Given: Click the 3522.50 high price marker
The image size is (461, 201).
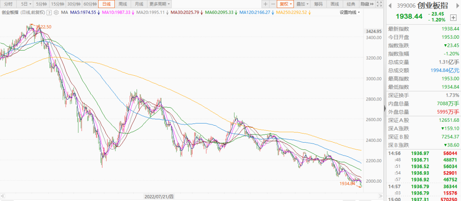Looking at the screenshot, I should 44,27.
